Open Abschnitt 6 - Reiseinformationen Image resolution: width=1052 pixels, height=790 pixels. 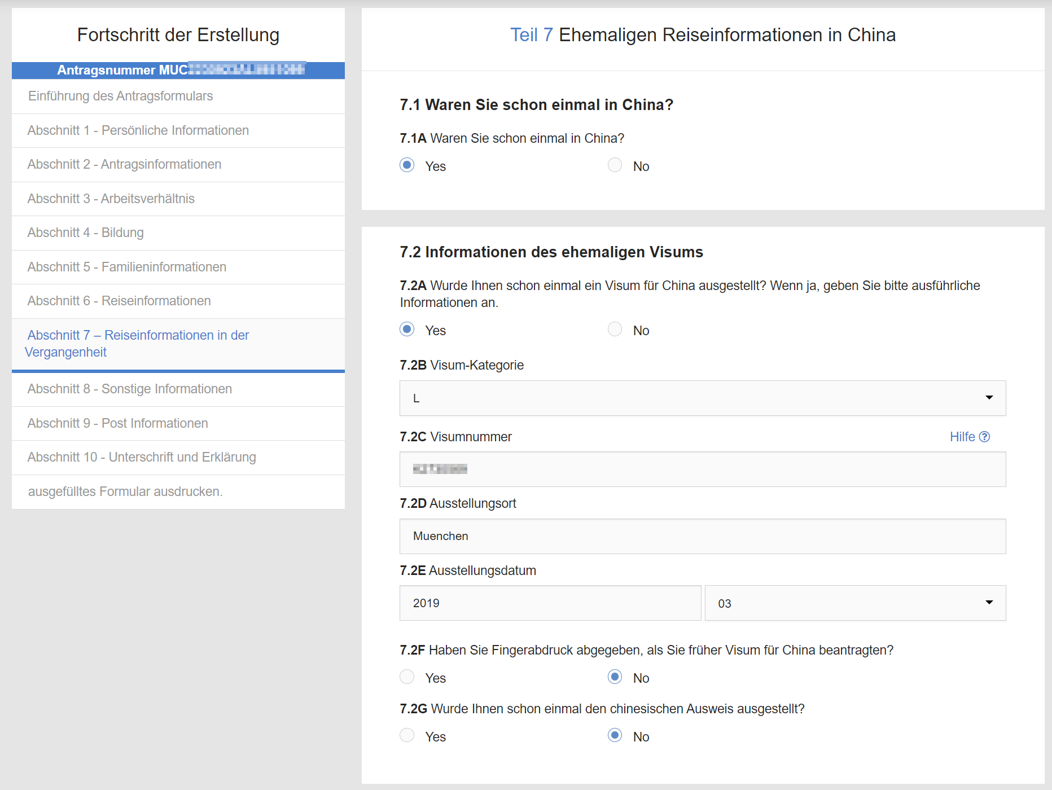pyautogui.click(x=119, y=301)
